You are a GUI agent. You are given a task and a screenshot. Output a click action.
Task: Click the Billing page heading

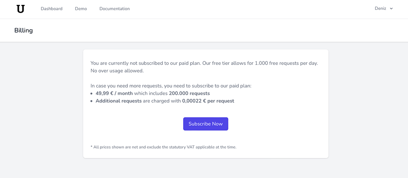pos(24,31)
